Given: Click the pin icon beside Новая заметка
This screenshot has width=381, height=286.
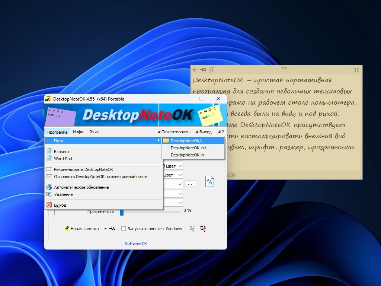Looking at the screenshot, I should coord(112,228).
